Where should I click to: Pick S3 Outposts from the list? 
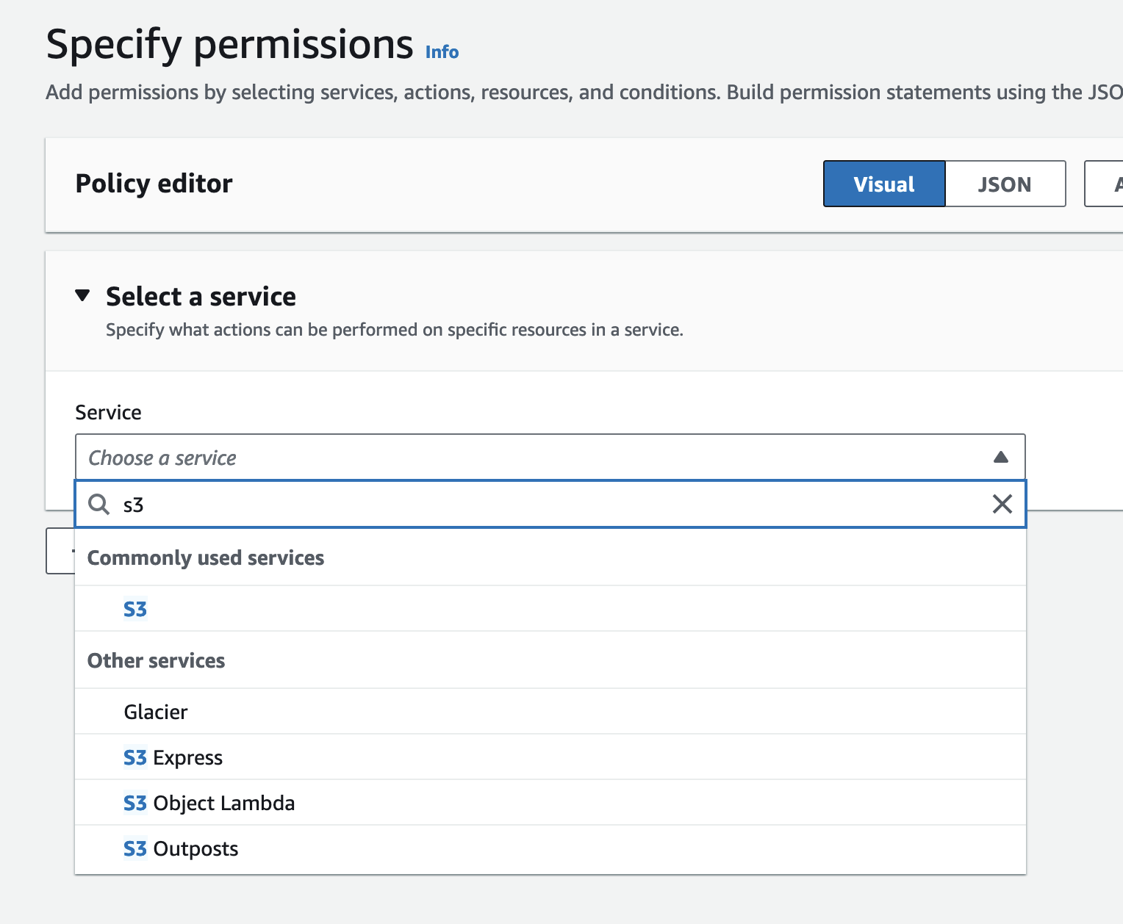point(182,848)
